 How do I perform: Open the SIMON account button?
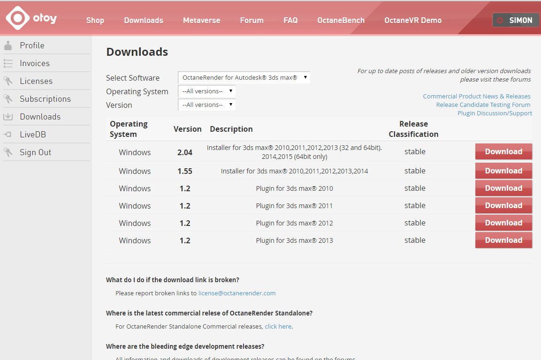516,20
